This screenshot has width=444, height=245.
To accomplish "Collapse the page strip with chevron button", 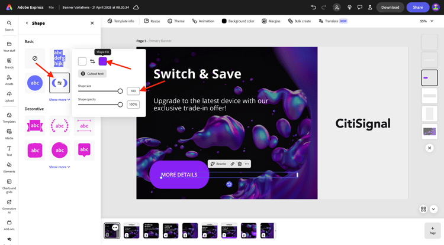I will 433,209.
